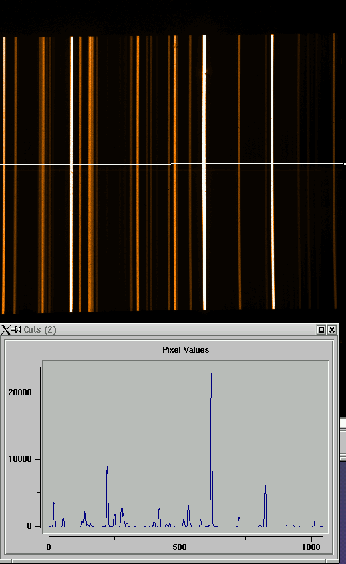Click the first white line at left edge

click(4, 175)
